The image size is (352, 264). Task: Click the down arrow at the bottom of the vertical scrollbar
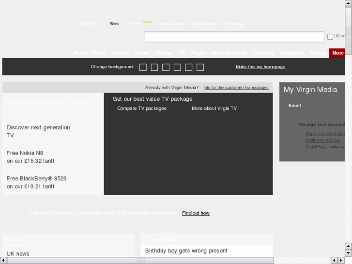(349, 253)
